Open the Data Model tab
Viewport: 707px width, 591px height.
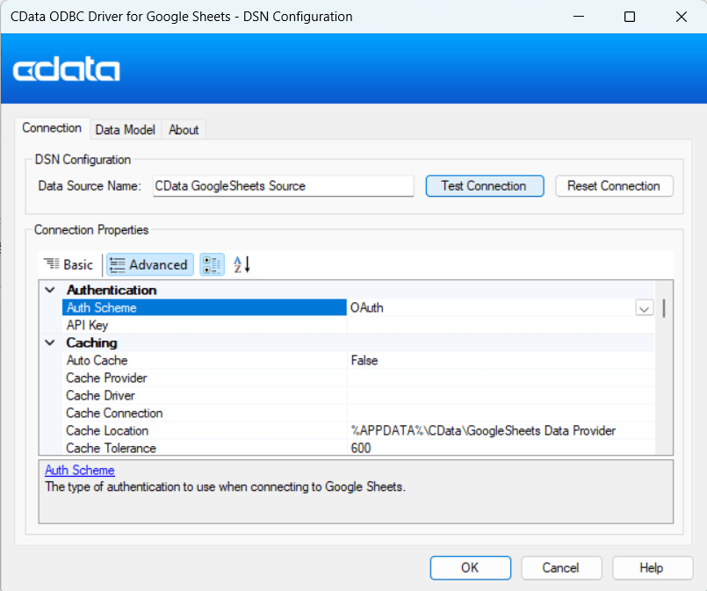pos(125,129)
